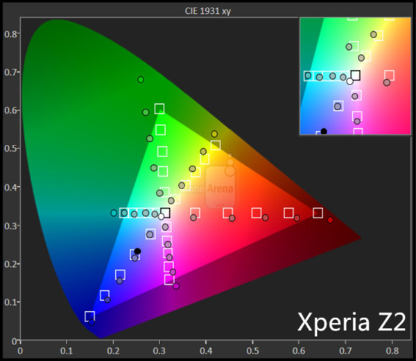The width and height of the screenshot is (416, 361).
Task: Open the zoomed inset chart at top right
Action: click(x=352, y=76)
